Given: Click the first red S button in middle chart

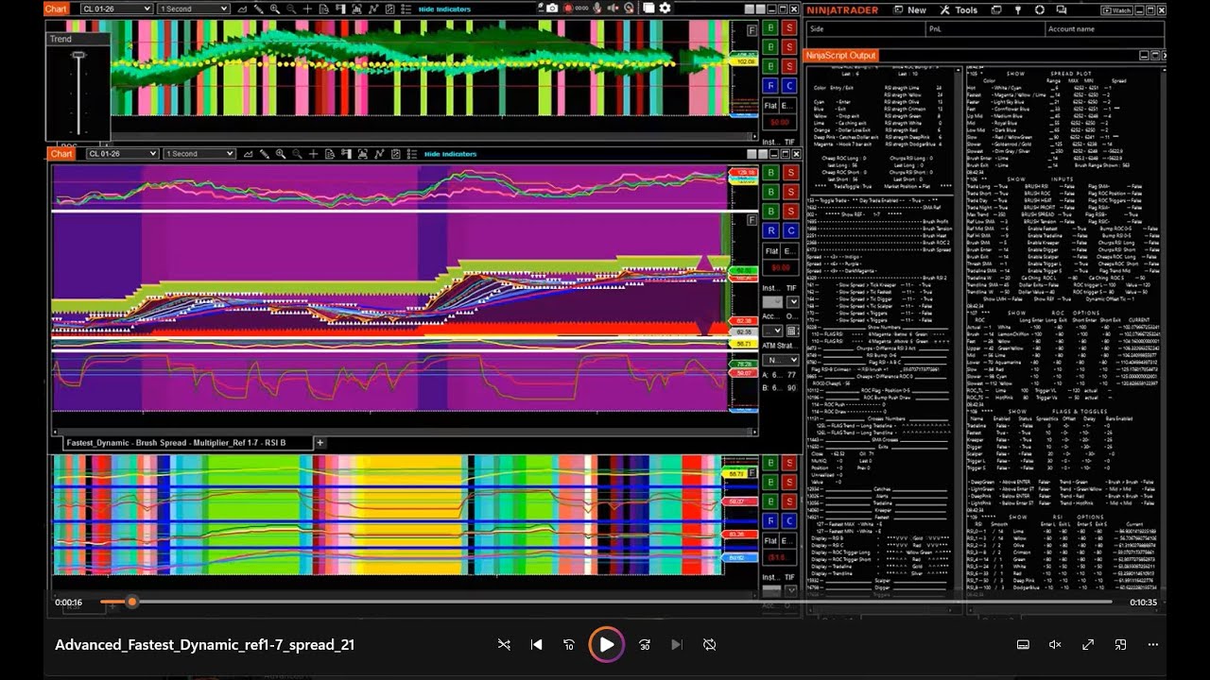Looking at the screenshot, I should 790,173.
